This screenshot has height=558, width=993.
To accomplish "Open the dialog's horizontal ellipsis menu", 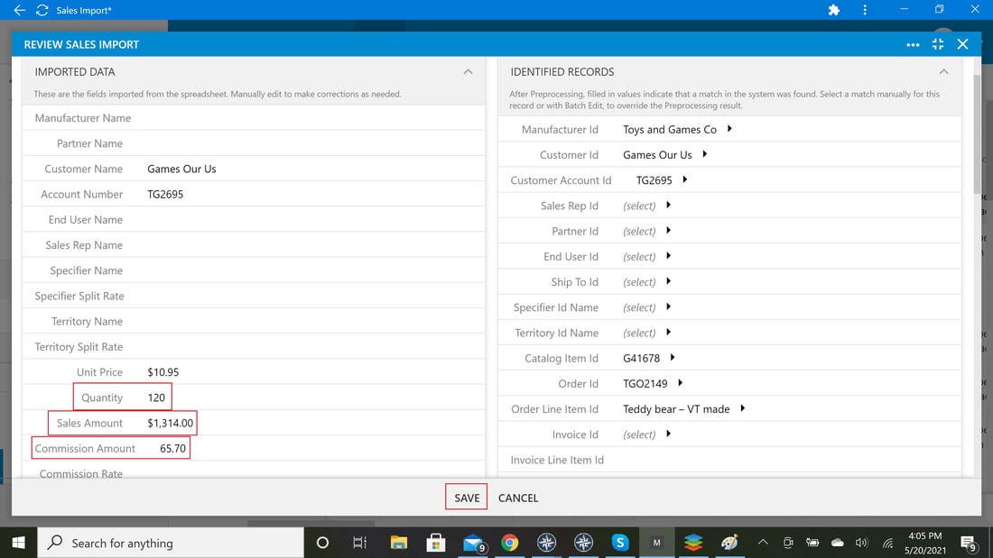I will point(913,45).
